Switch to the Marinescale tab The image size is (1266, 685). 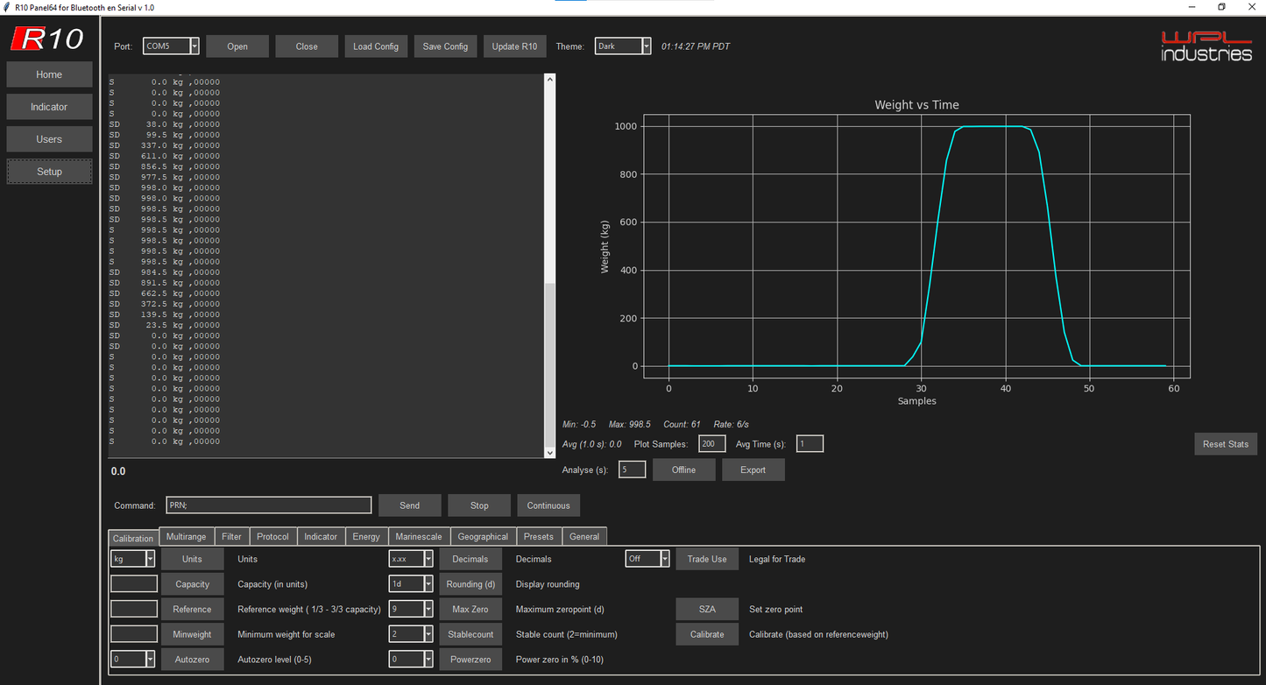419,537
